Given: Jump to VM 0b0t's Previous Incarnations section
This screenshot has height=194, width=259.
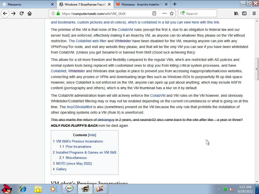Looking at the screenshot, I should 79,141.
